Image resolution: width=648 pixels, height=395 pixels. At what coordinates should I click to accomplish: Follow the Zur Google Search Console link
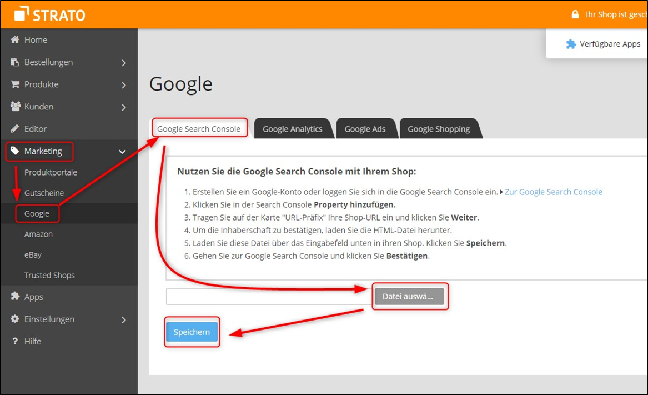coord(553,192)
